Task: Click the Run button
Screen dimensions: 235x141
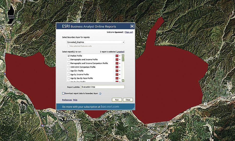Action: 117,100
